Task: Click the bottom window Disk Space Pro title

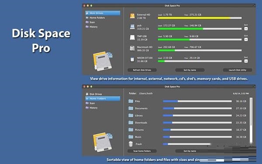Action: 172,87
